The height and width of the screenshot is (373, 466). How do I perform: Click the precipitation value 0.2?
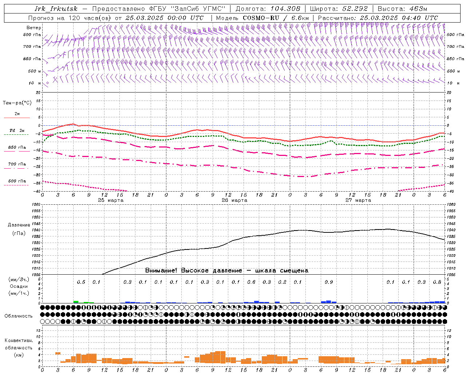coord(282,282)
